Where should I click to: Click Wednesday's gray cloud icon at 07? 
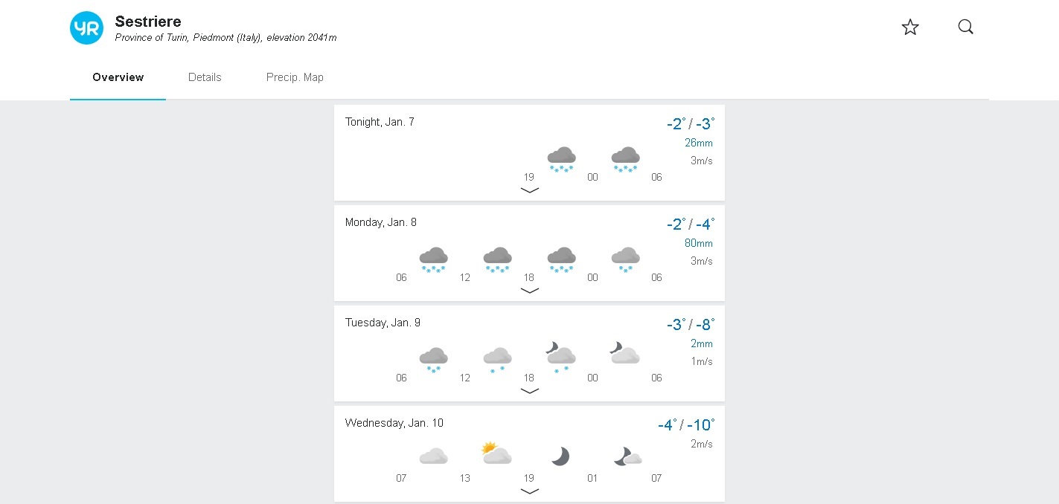tap(434, 456)
